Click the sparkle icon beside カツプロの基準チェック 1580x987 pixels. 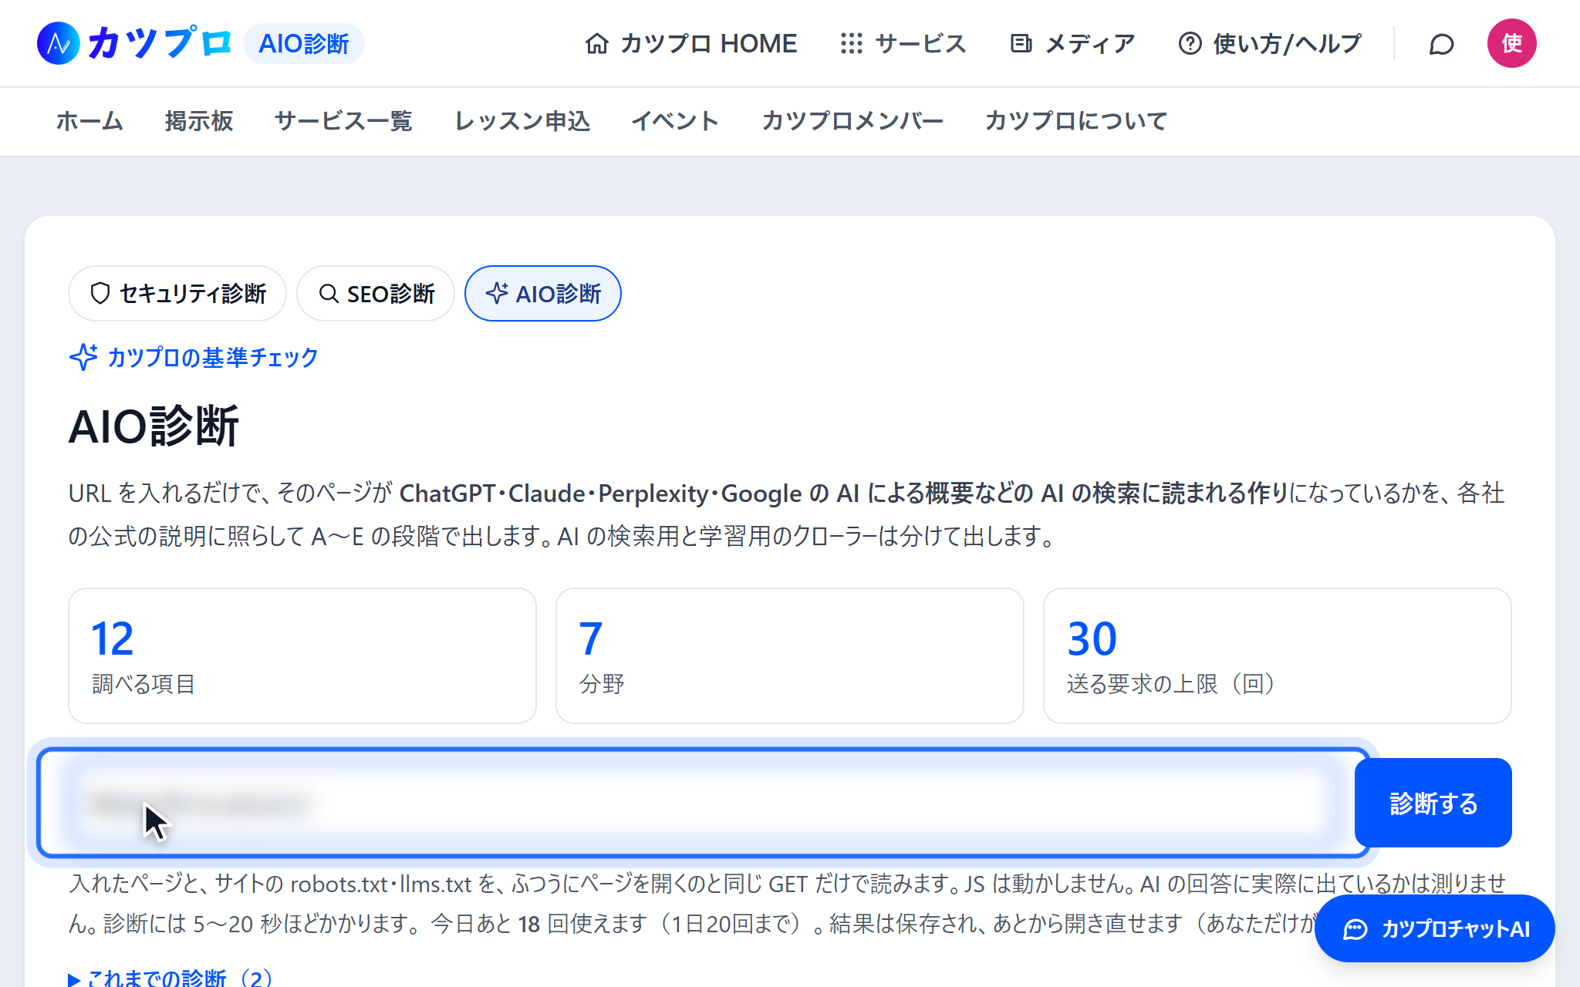click(x=83, y=357)
